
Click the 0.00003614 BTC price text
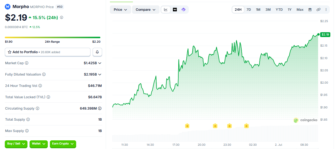(x=16, y=27)
